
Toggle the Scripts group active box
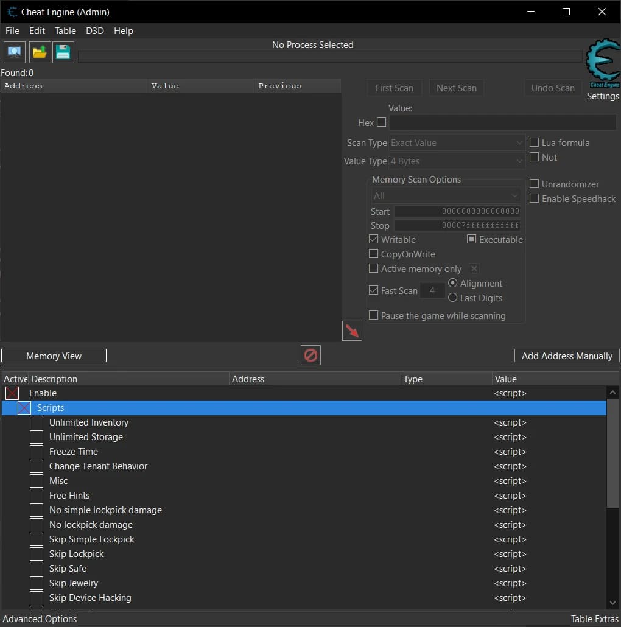tap(24, 408)
